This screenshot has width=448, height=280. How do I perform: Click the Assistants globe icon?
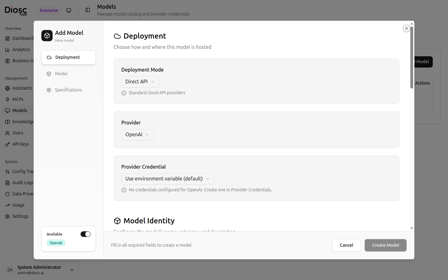[x=7, y=88]
